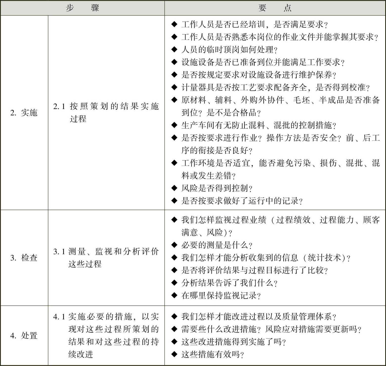Select the "3. 检查" step cell
This screenshot has width=386, height=366.
[x=24, y=258]
